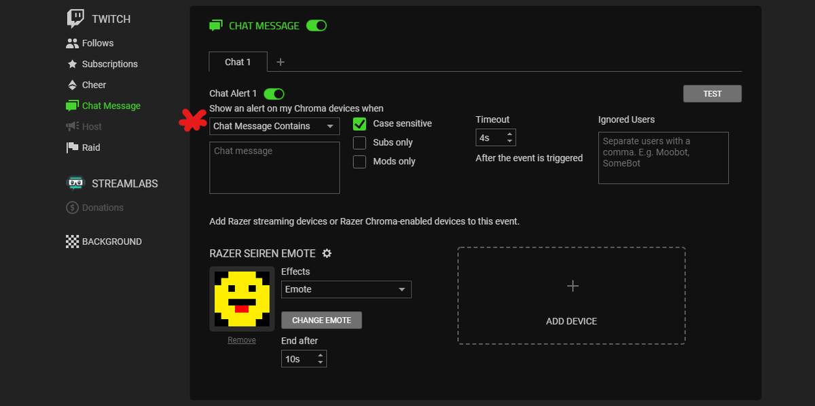This screenshot has height=406, width=815.
Task: Click the CHANGE EMOTE button
Action: tap(322, 320)
